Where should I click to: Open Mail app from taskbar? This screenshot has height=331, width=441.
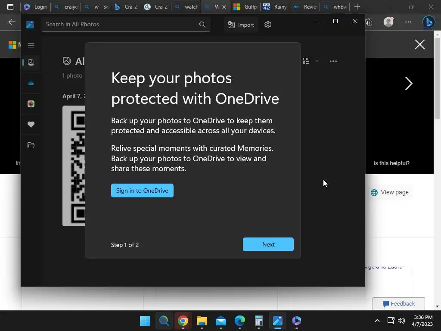tap(221, 321)
